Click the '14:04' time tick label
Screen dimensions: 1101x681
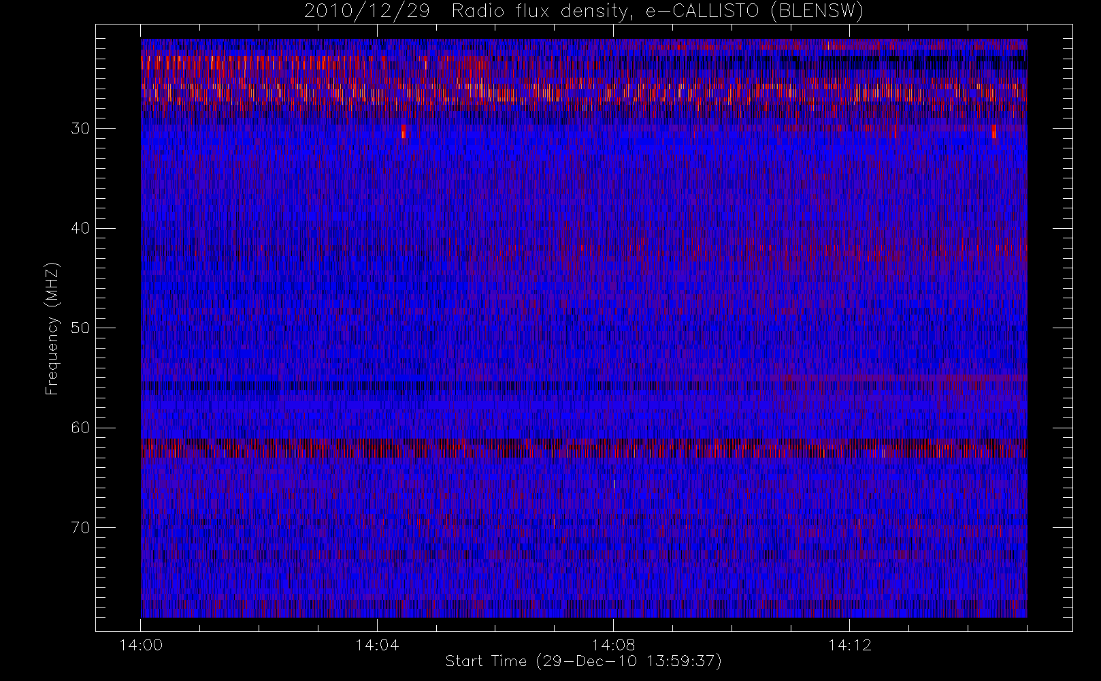pos(377,645)
